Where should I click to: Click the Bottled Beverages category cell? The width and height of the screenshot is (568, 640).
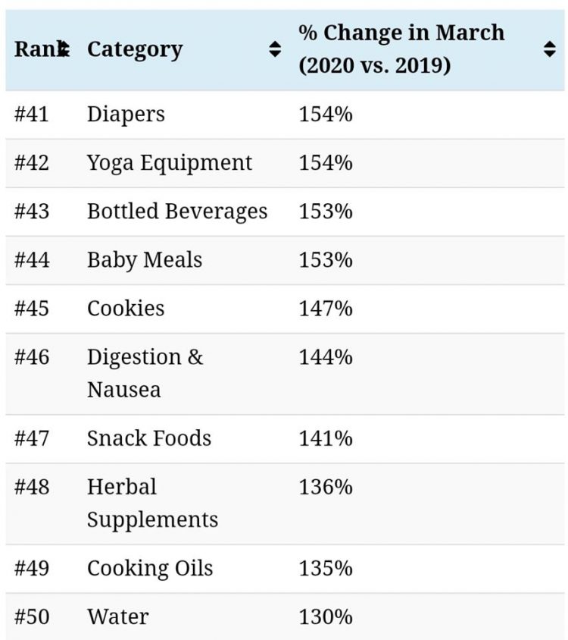click(x=177, y=212)
